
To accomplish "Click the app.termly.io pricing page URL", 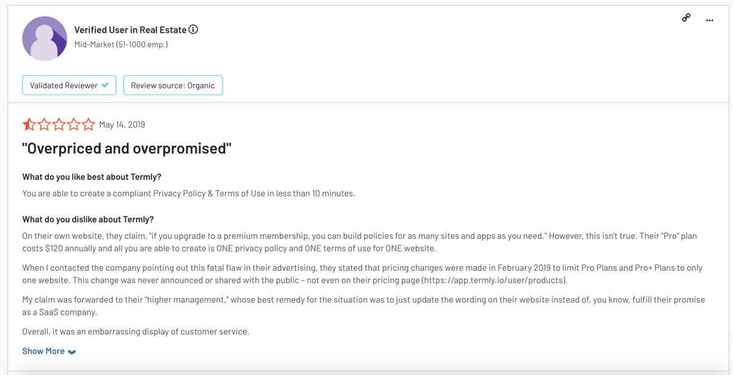I will point(494,280).
